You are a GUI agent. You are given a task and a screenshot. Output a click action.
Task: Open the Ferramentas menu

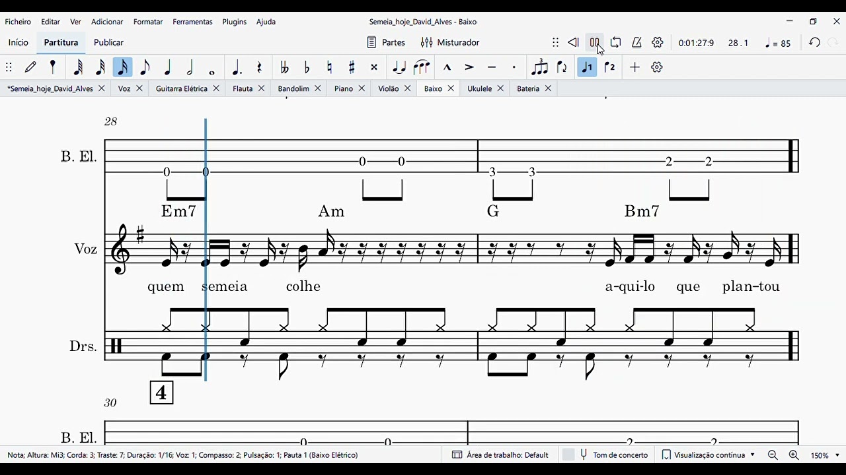(192, 22)
